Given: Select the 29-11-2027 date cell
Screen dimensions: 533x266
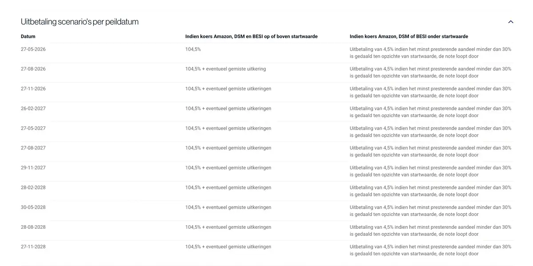Looking at the screenshot, I should [x=33, y=168].
